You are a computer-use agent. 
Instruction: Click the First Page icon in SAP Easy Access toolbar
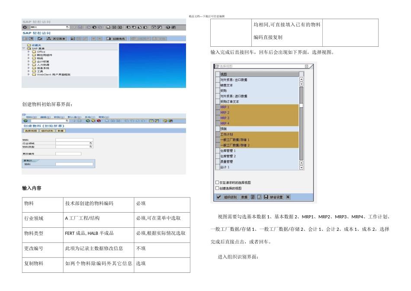[128, 27]
